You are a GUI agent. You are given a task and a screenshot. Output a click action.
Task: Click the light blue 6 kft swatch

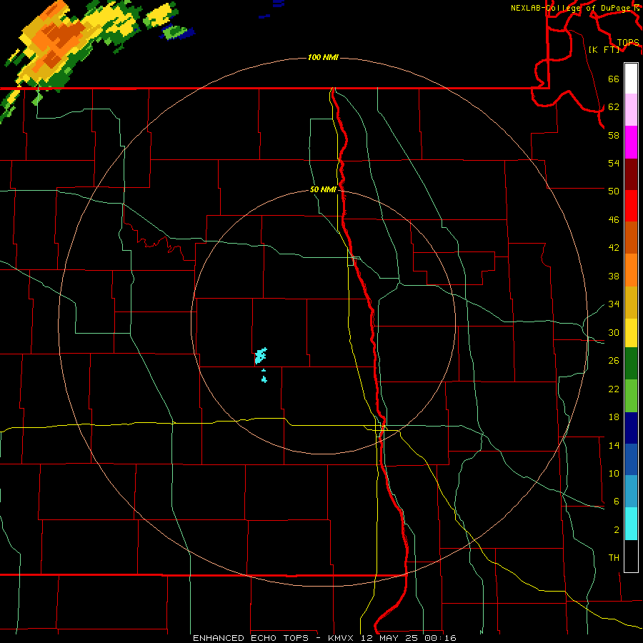631,492
